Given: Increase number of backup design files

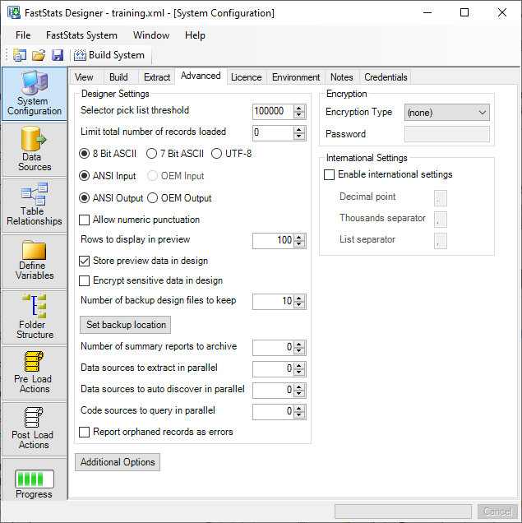Looking at the screenshot, I should pyautogui.click(x=299, y=299).
